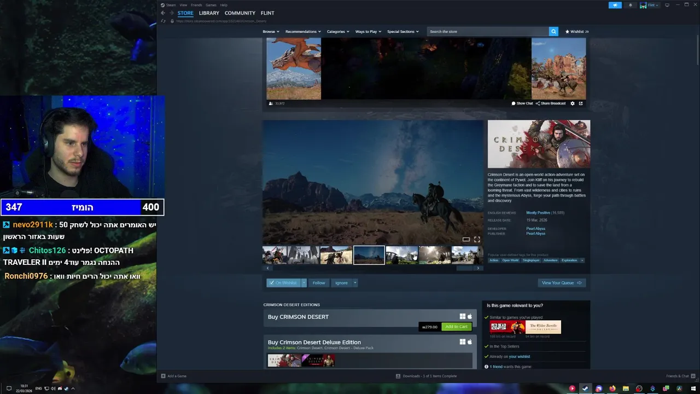Select the Open World tag
The height and width of the screenshot is (394, 700).
pyautogui.click(x=510, y=260)
